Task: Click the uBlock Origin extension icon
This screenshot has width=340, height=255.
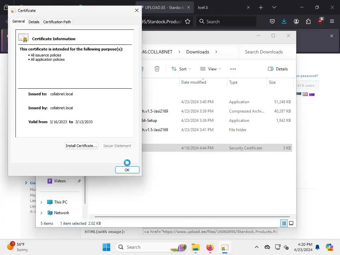Action: point(320,21)
